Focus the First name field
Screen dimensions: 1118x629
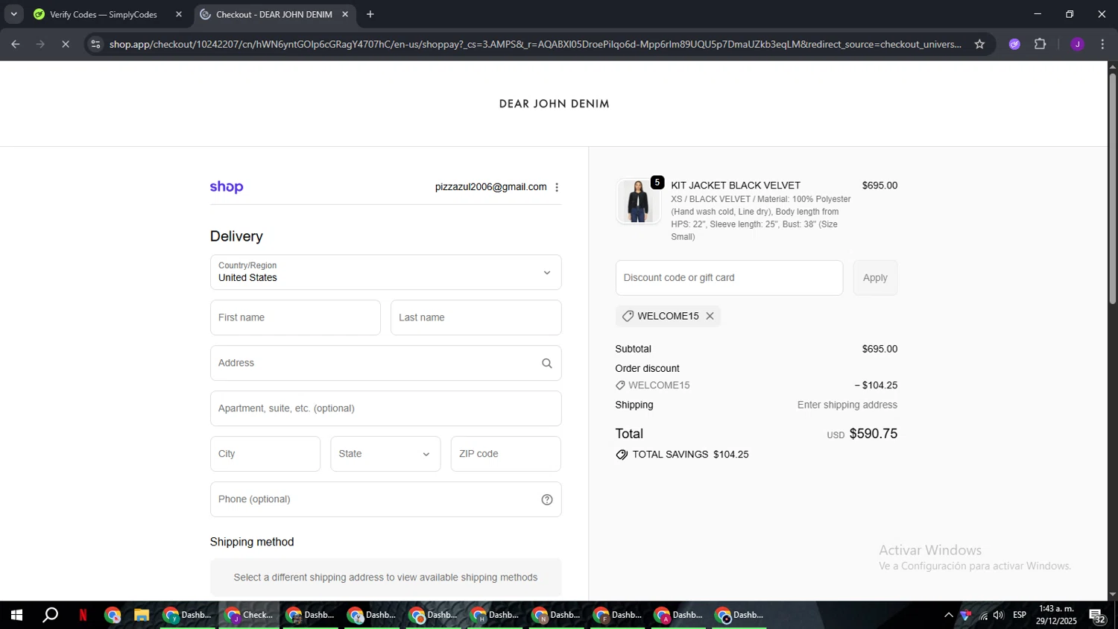click(295, 317)
